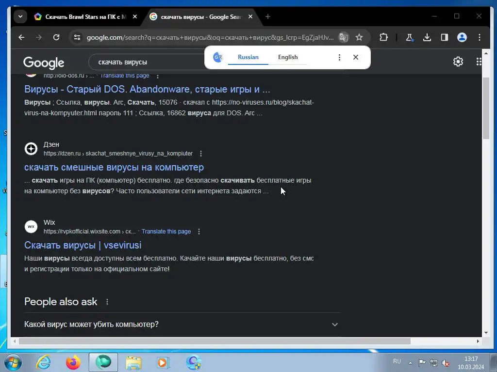The height and width of the screenshot is (372, 497).
Task: Click the People also ask heading
Action: (61, 302)
